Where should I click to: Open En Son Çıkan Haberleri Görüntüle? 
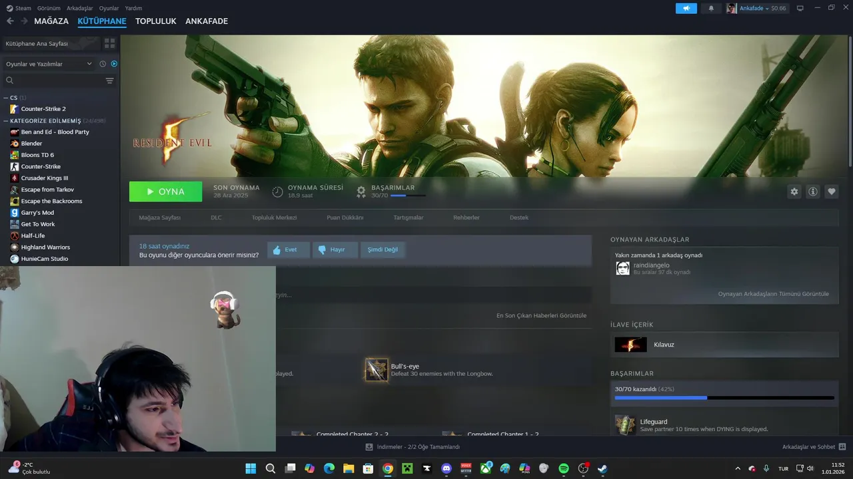[x=541, y=315]
